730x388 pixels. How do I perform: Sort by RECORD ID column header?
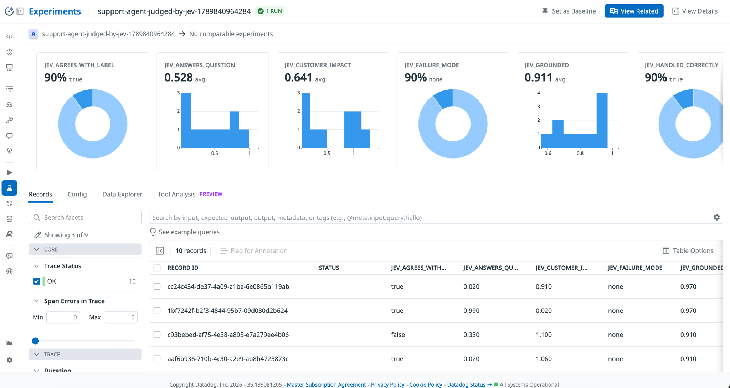tap(183, 268)
